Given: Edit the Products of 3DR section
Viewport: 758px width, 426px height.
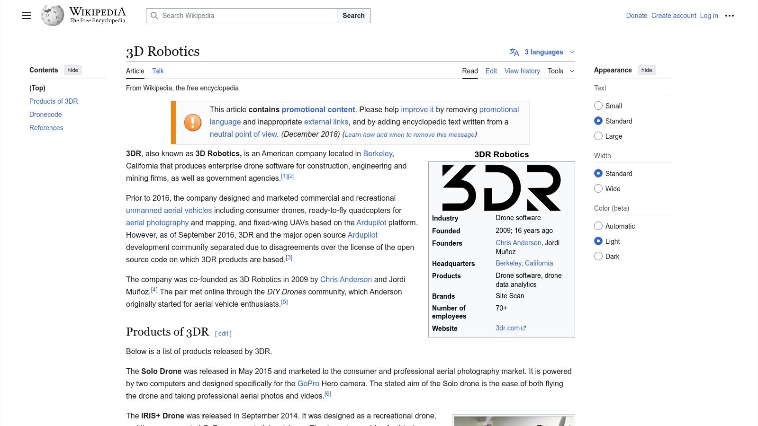Looking at the screenshot, I should [x=223, y=334].
